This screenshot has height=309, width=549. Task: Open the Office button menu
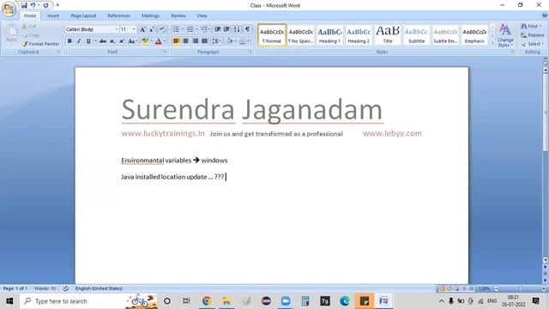[9, 9]
